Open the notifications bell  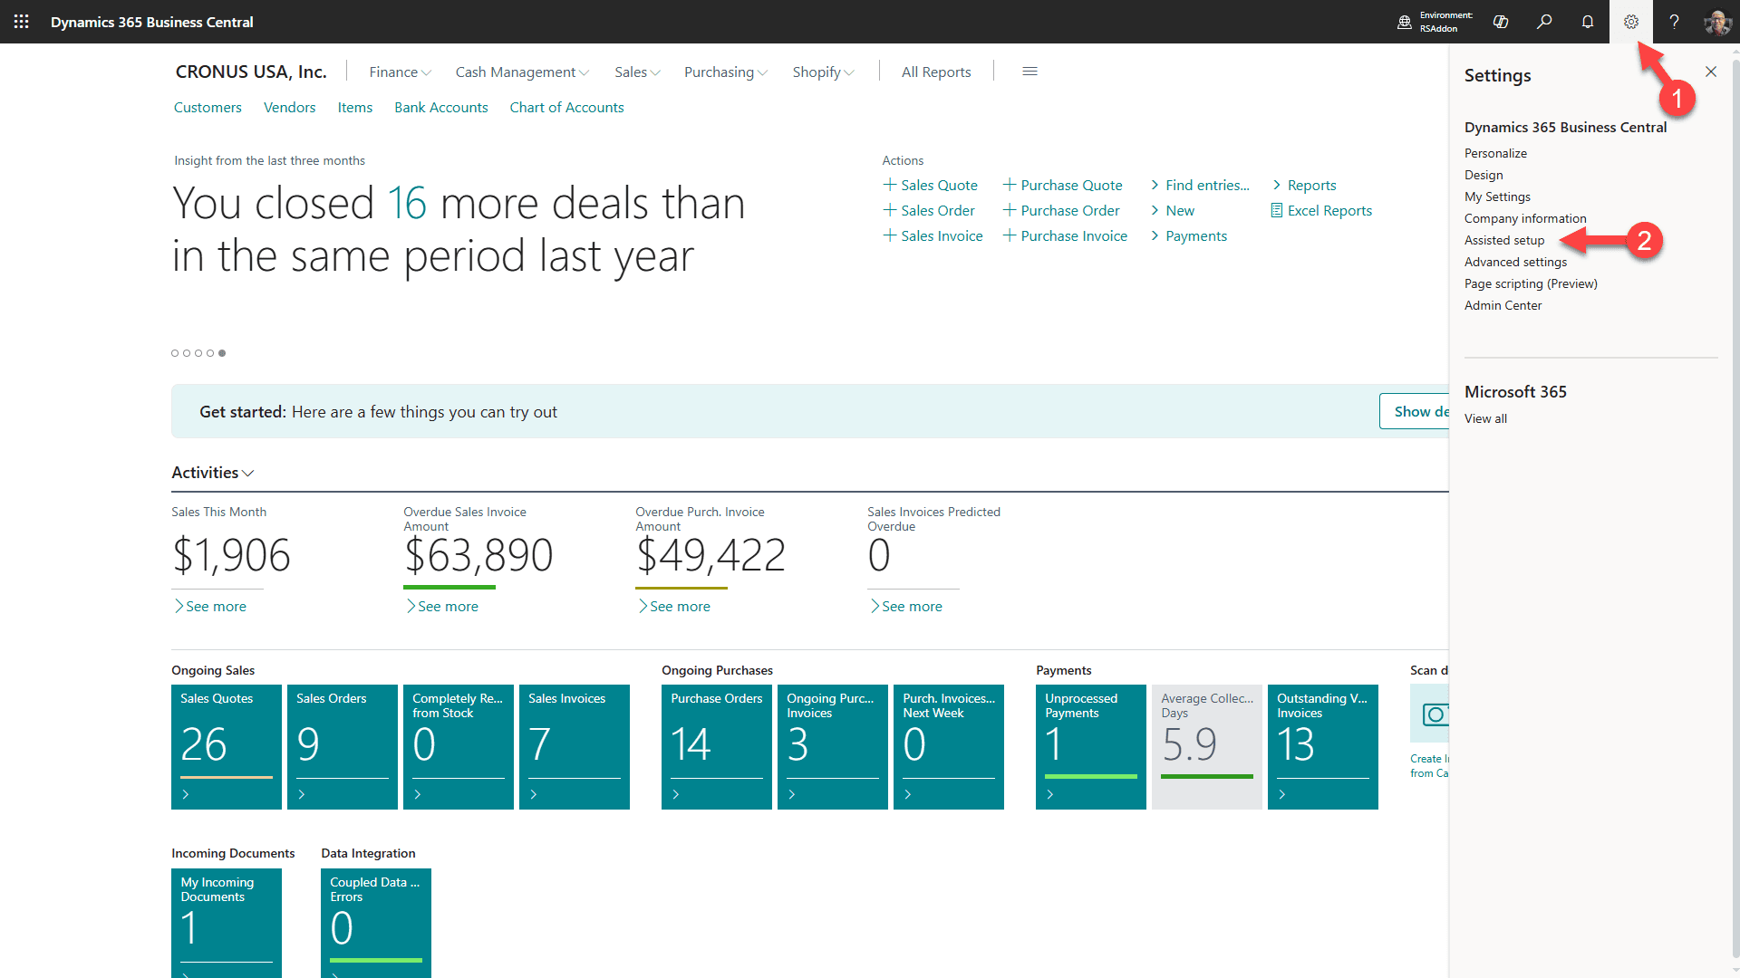point(1588,22)
